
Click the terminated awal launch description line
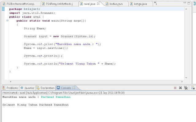tap(63, 93)
